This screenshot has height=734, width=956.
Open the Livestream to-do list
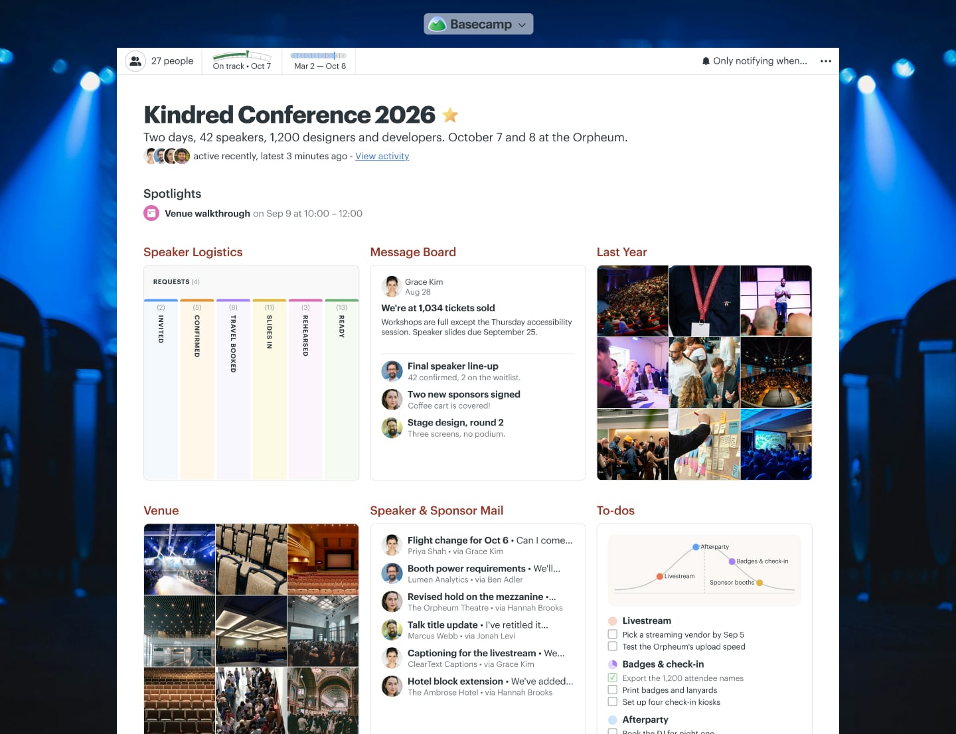point(647,621)
